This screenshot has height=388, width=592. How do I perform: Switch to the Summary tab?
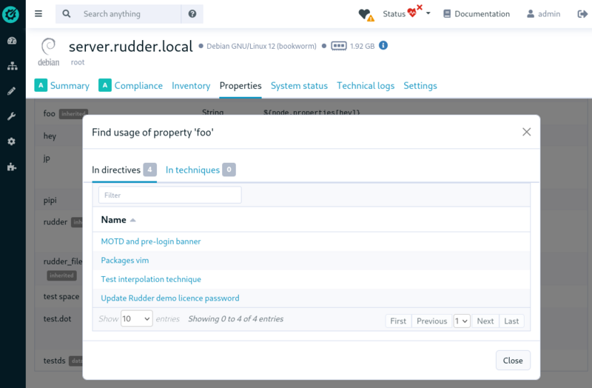[x=62, y=86]
